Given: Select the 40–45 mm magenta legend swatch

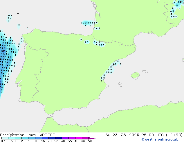Looking at the screenshot, I should coord(79,138).
